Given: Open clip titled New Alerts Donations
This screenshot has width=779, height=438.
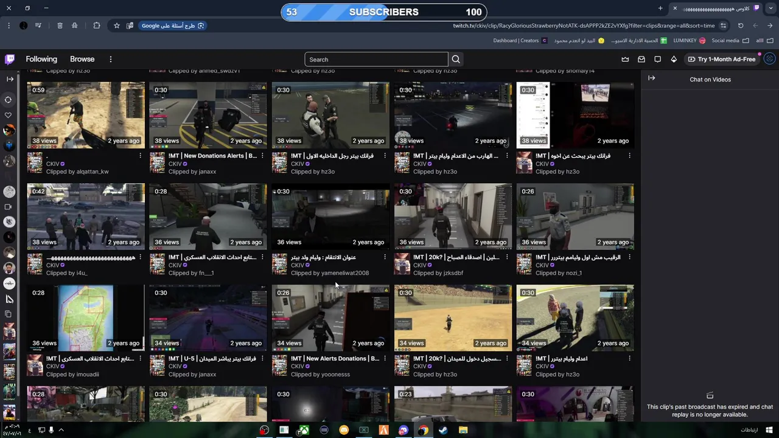Looking at the screenshot, I should 335,359.
